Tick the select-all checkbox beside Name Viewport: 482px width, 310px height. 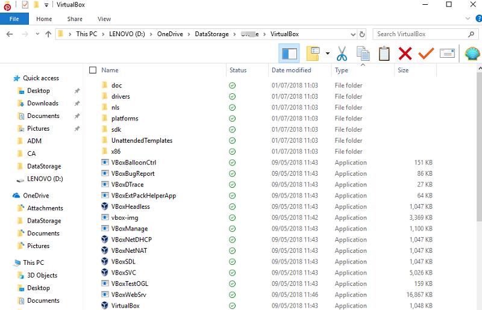tap(93, 70)
